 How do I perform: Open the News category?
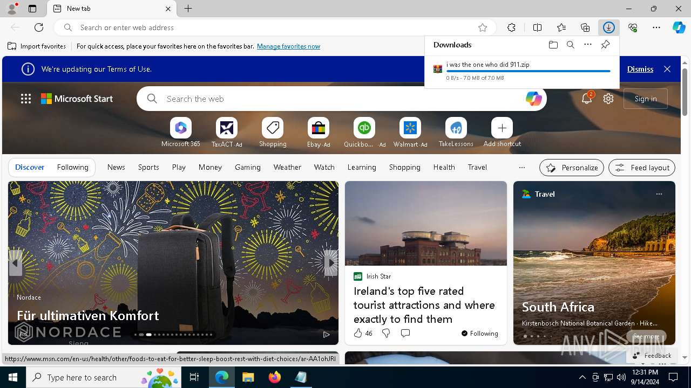coord(116,167)
